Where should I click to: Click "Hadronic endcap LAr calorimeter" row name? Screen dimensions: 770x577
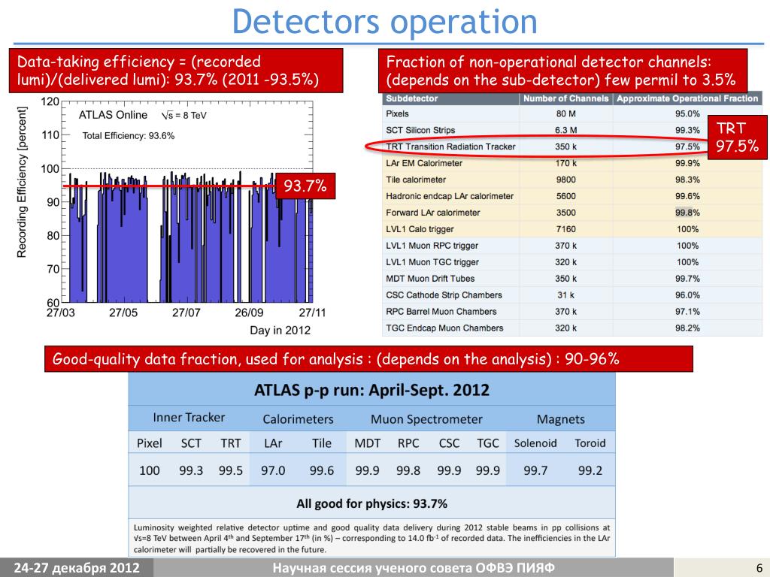tap(450, 196)
